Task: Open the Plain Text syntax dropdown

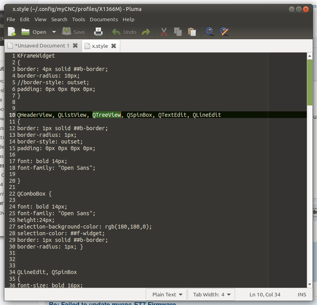Action: pos(167,294)
